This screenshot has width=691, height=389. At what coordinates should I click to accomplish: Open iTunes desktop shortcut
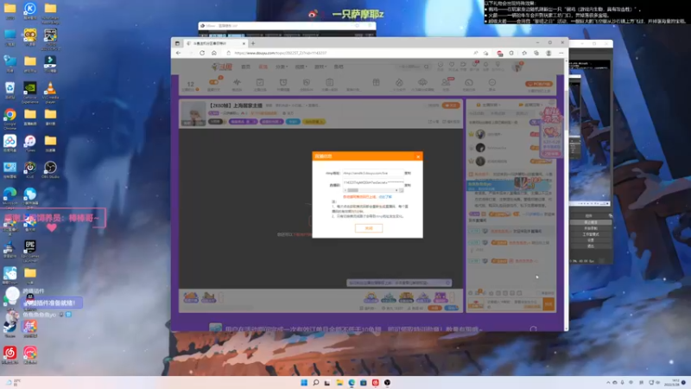click(30, 143)
